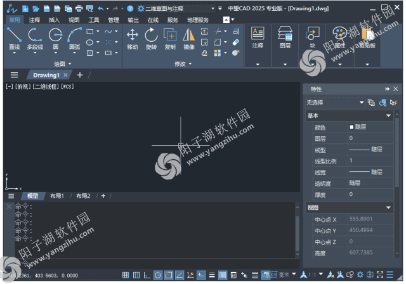
Task: Click the ZWCAD application logo menu
Action: 11,8
